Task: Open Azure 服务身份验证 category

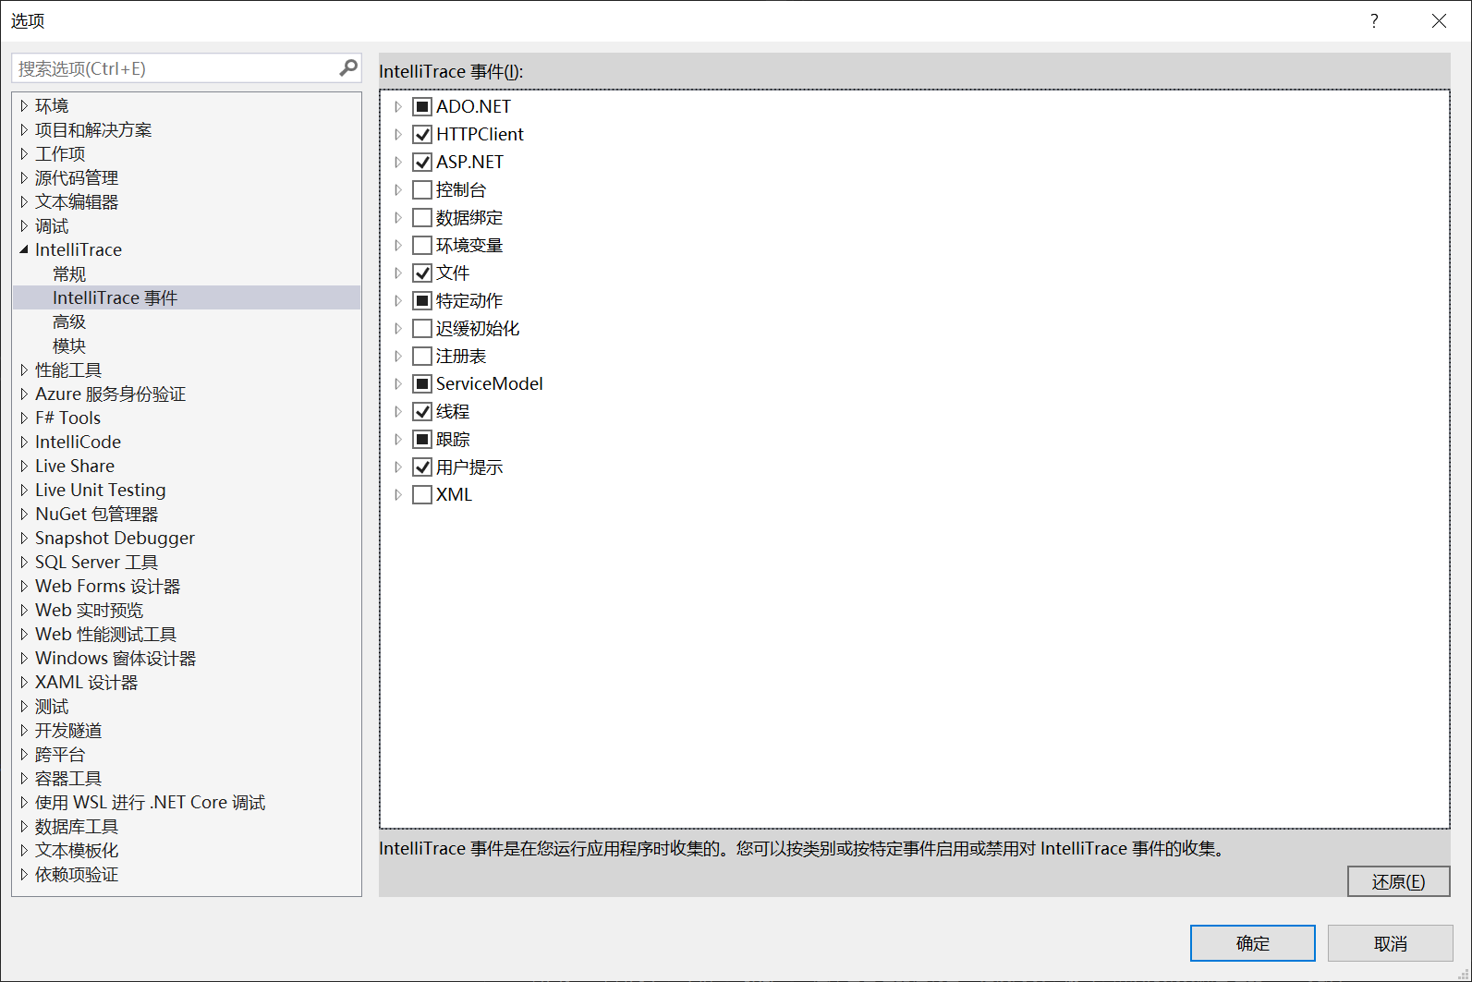Action: 110,394
